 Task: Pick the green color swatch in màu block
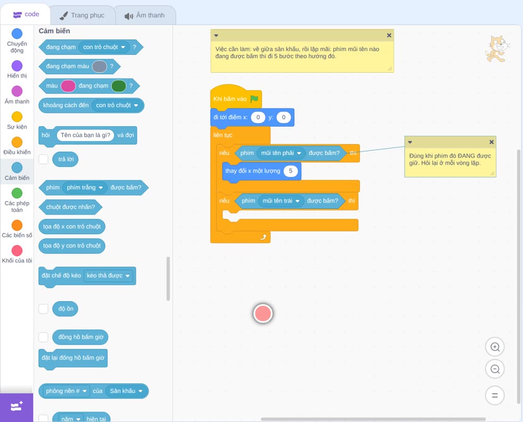coord(118,86)
